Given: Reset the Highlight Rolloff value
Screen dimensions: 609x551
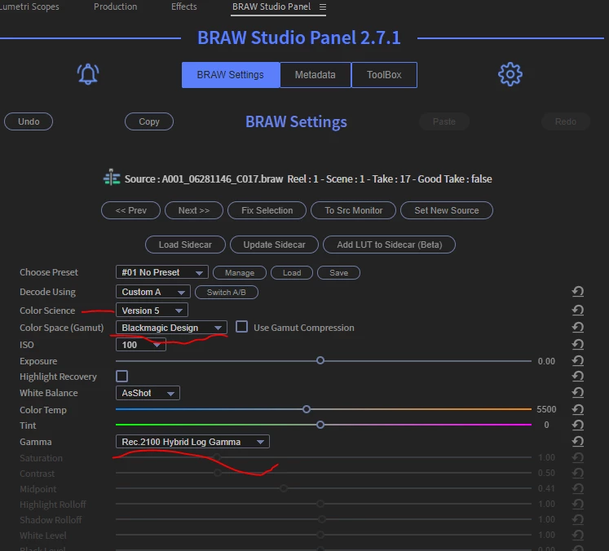Looking at the screenshot, I should point(577,504).
